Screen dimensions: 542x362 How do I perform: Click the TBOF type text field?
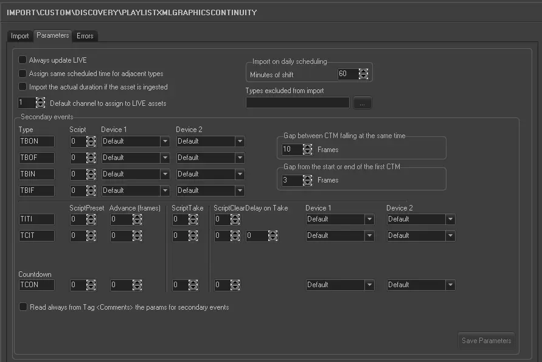point(36,158)
